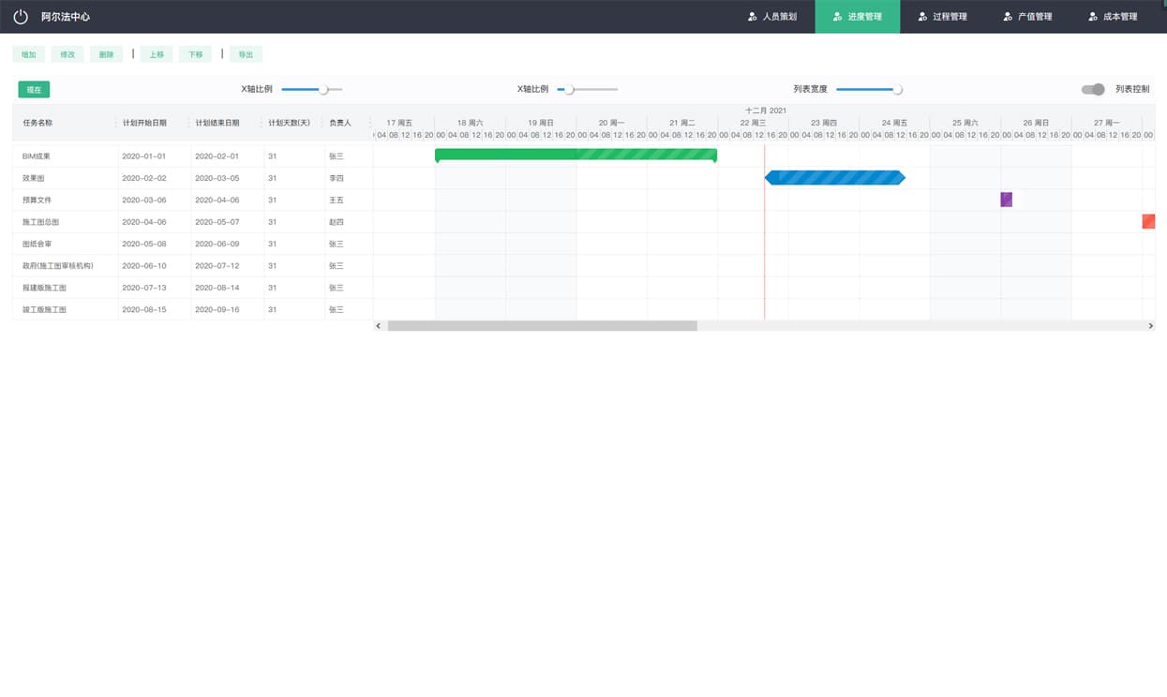Image resolution: width=1167 pixels, height=697 pixels.
Task: Move the row up with 上移
Action: 157,54
